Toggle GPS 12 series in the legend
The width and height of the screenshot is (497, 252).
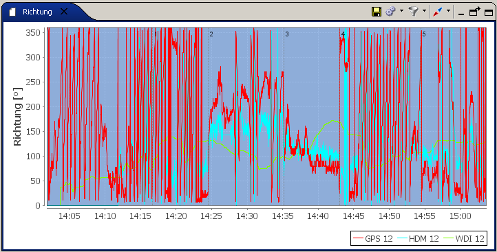click(373, 238)
